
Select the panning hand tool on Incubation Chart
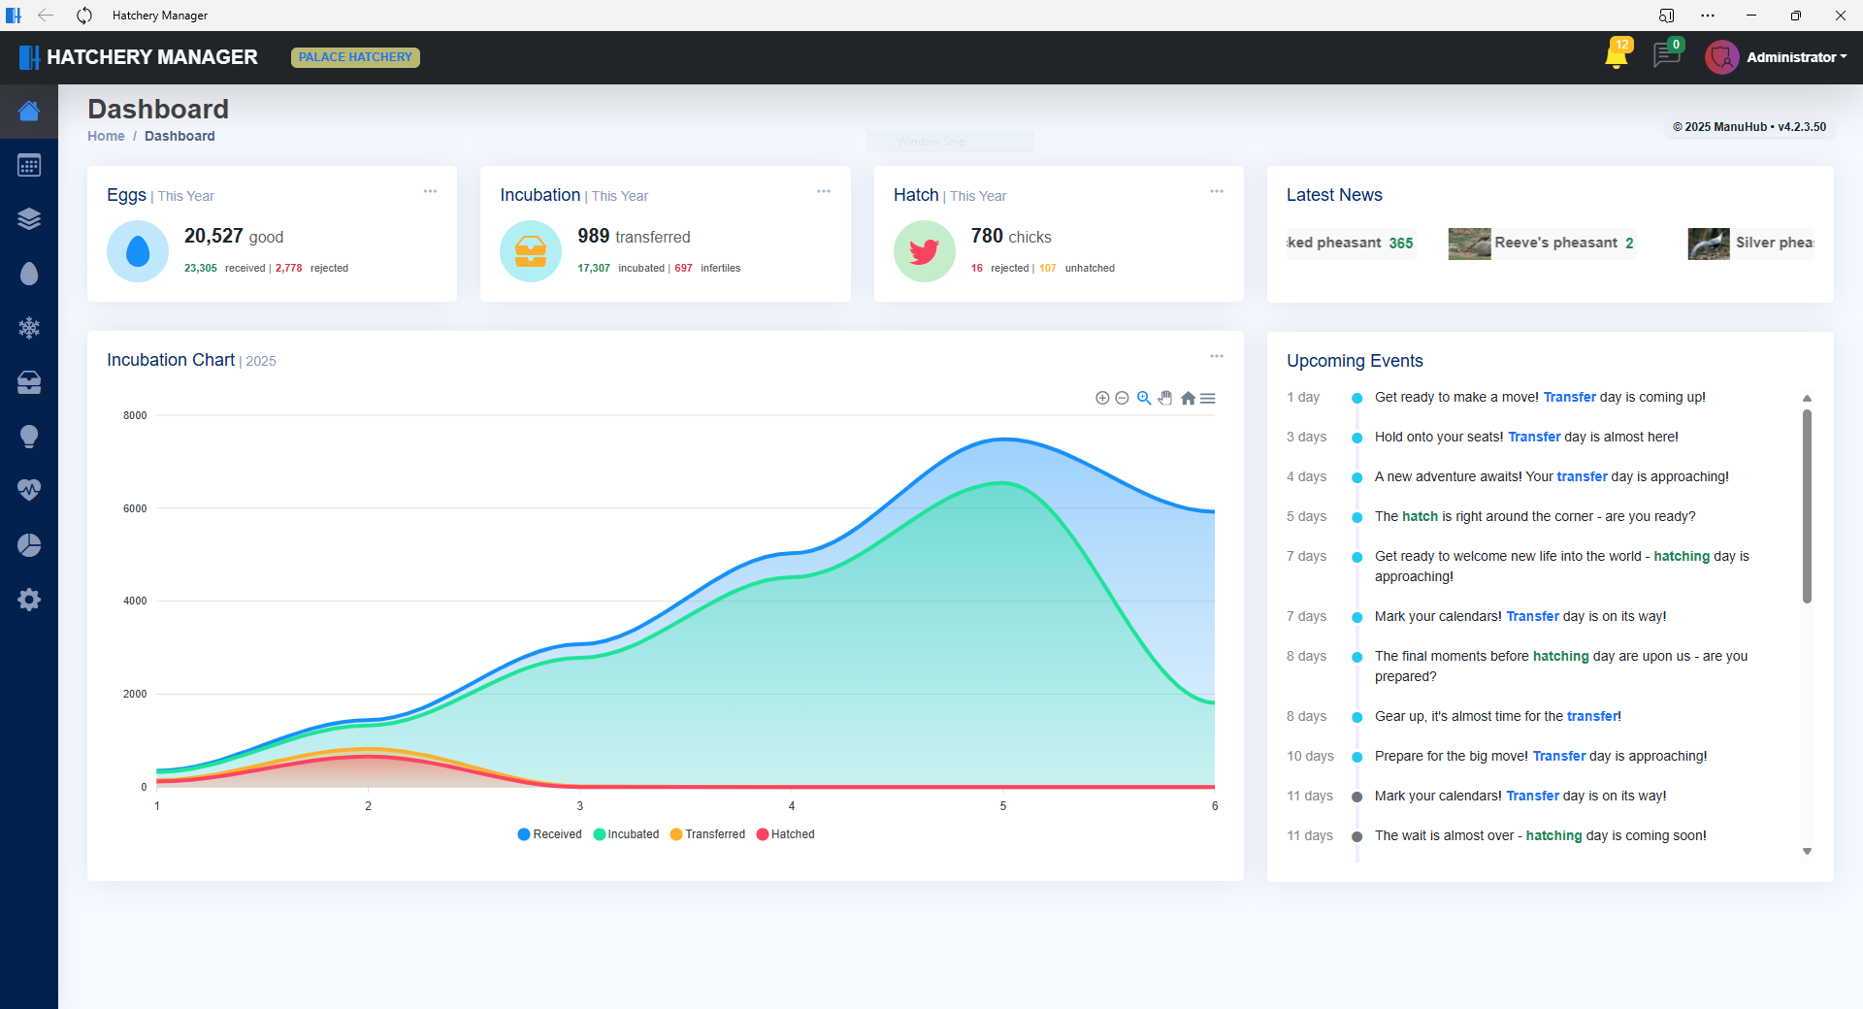[x=1165, y=398]
